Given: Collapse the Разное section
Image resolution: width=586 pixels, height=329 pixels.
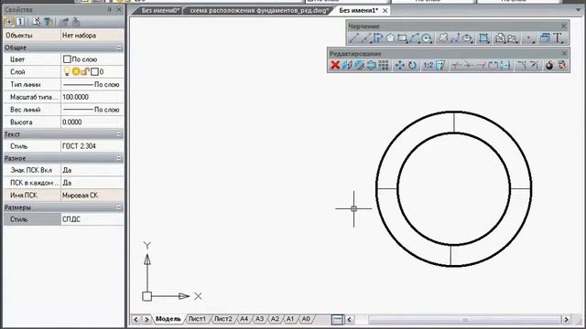Looking at the screenshot, I should coord(119,158).
